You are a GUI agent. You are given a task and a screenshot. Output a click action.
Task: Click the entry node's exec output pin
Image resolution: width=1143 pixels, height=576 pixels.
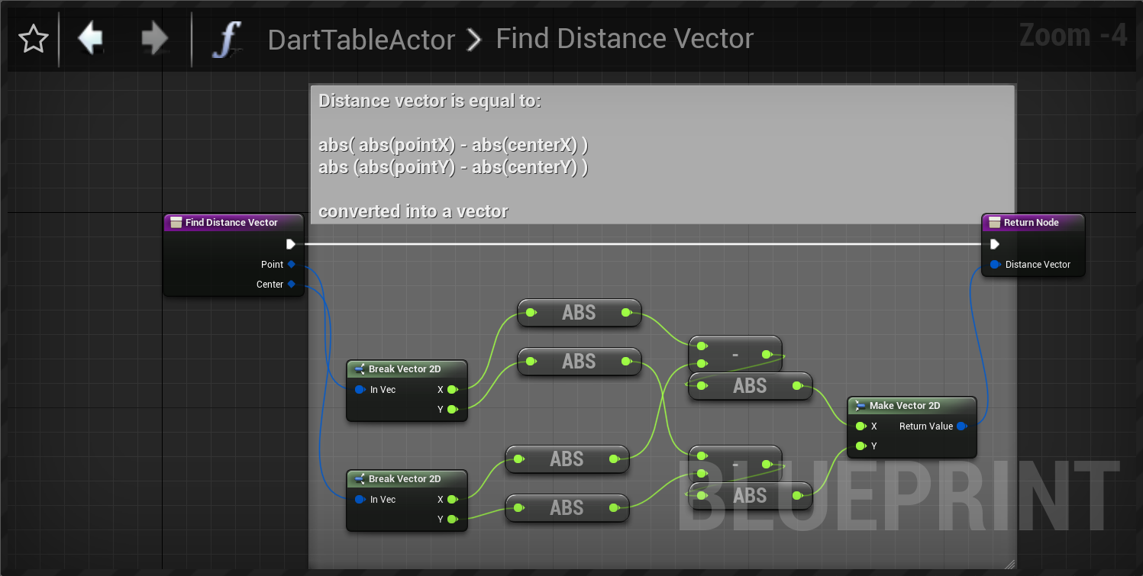(291, 244)
